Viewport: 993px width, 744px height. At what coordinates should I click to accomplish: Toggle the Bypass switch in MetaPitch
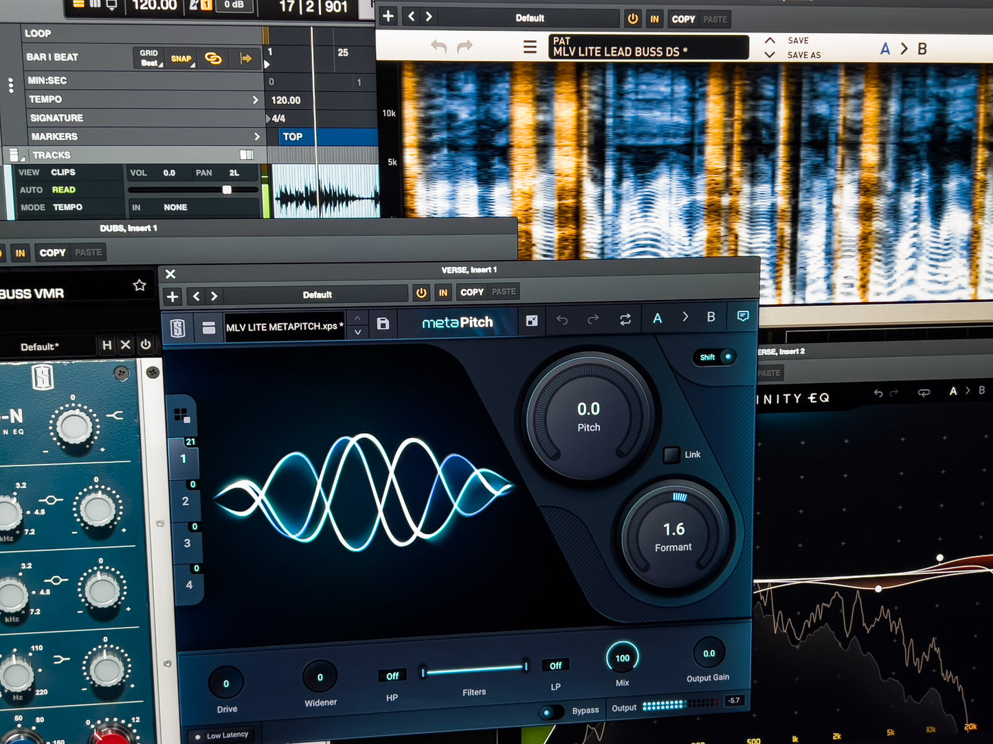pyautogui.click(x=548, y=712)
